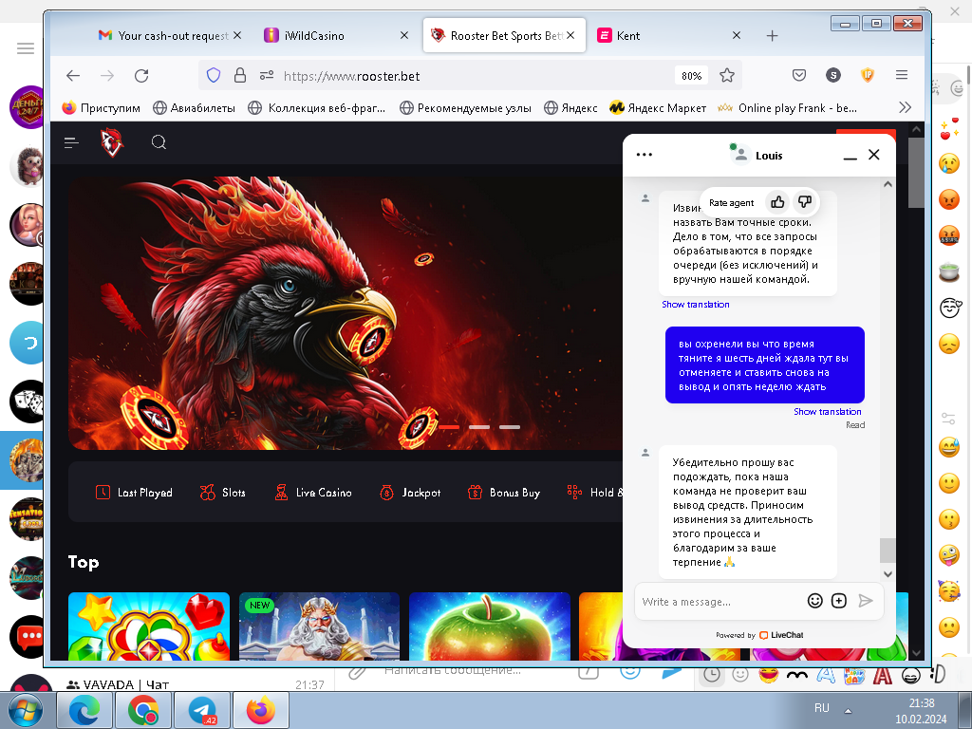Open Telegram from the taskbar
The image size is (972, 729).
tap(202, 710)
